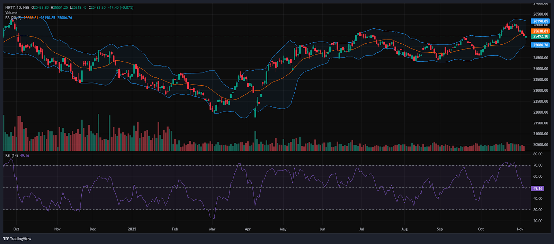Click 24000.00 on the price scale
Screen dimensions: 554x244
(540, 69)
